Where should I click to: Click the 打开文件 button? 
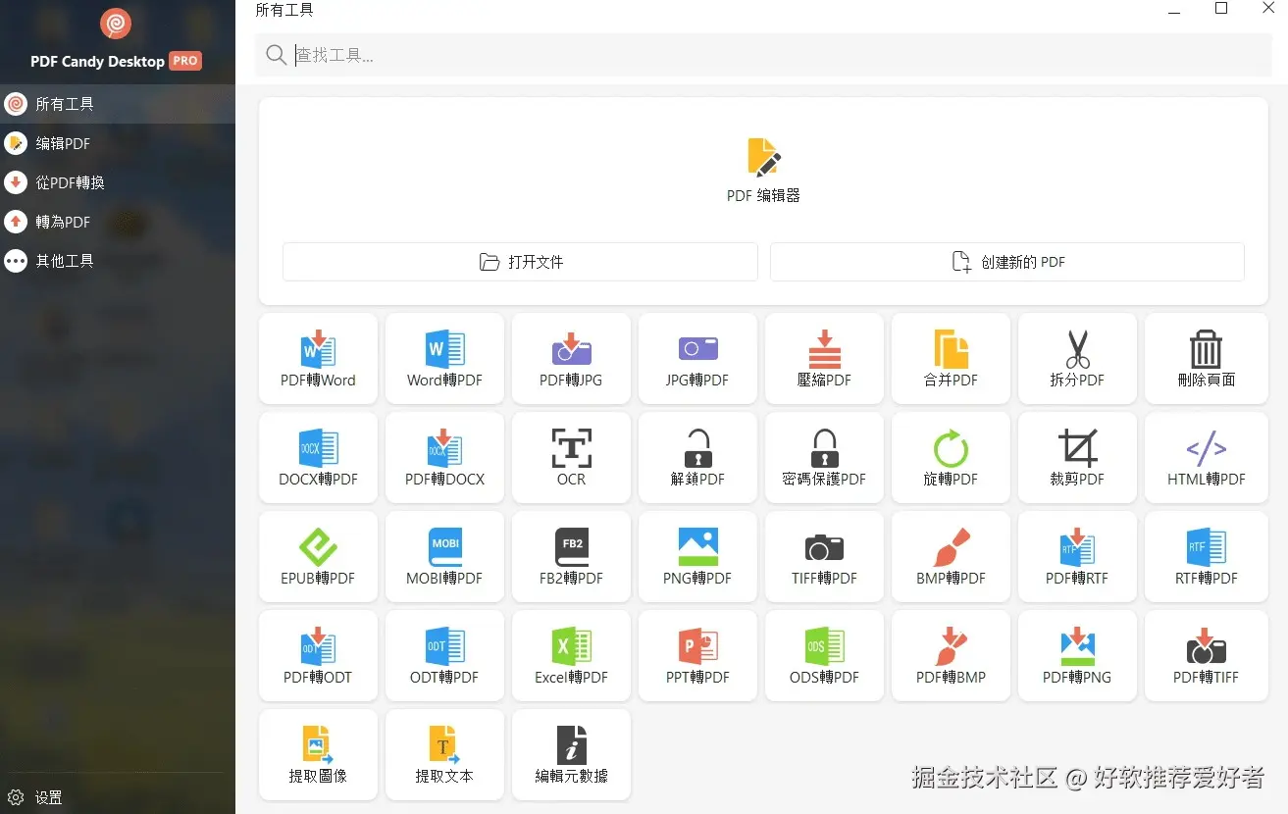pos(520,262)
